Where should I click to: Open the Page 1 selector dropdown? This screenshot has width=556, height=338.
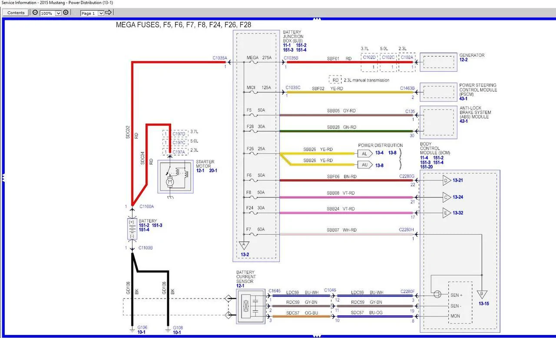(101, 13)
